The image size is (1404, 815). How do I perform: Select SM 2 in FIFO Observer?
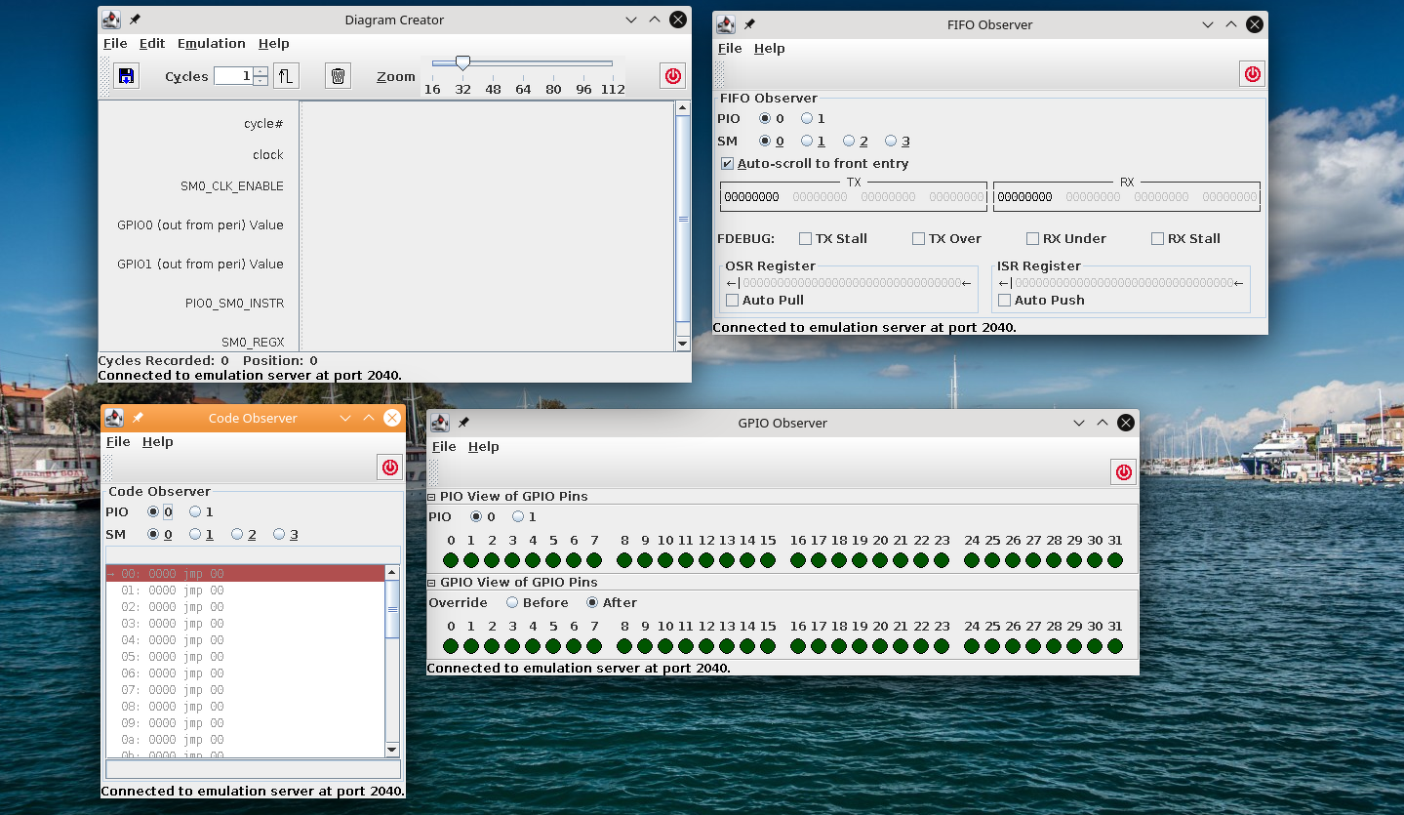click(x=849, y=142)
